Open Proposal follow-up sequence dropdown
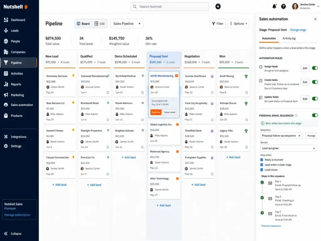The height and width of the screenshot is (241, 321). point(281,136)
